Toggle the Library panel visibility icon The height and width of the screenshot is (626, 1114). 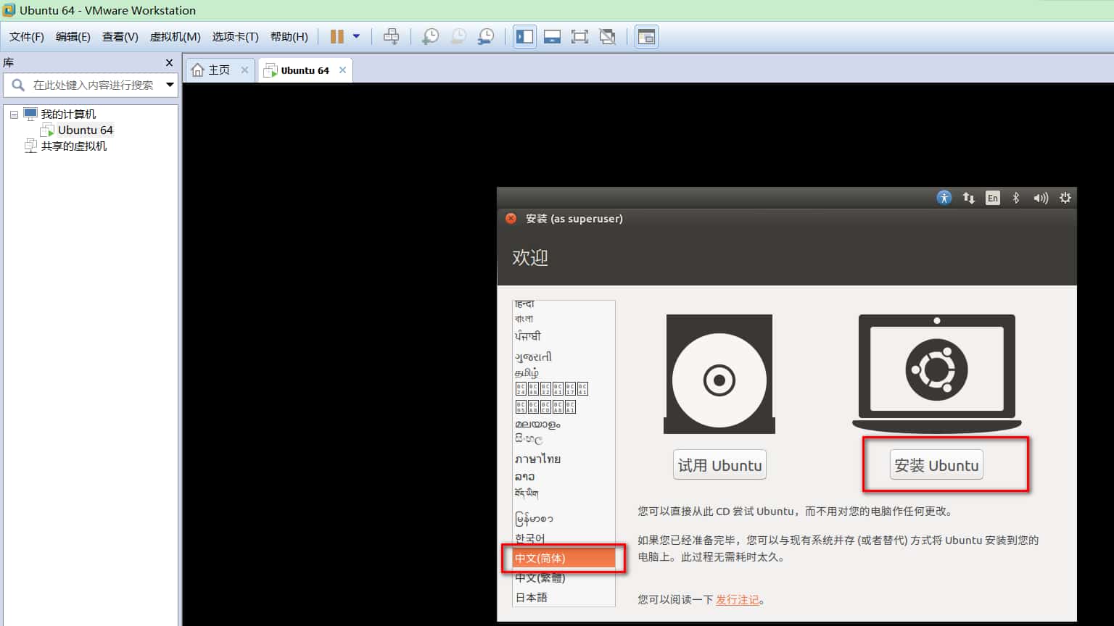click(524, 36)
